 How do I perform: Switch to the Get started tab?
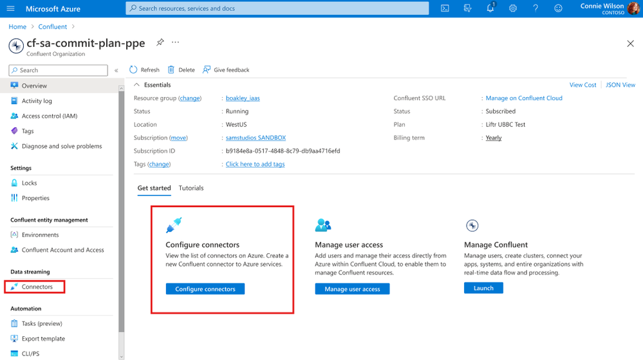click(154, 188)
